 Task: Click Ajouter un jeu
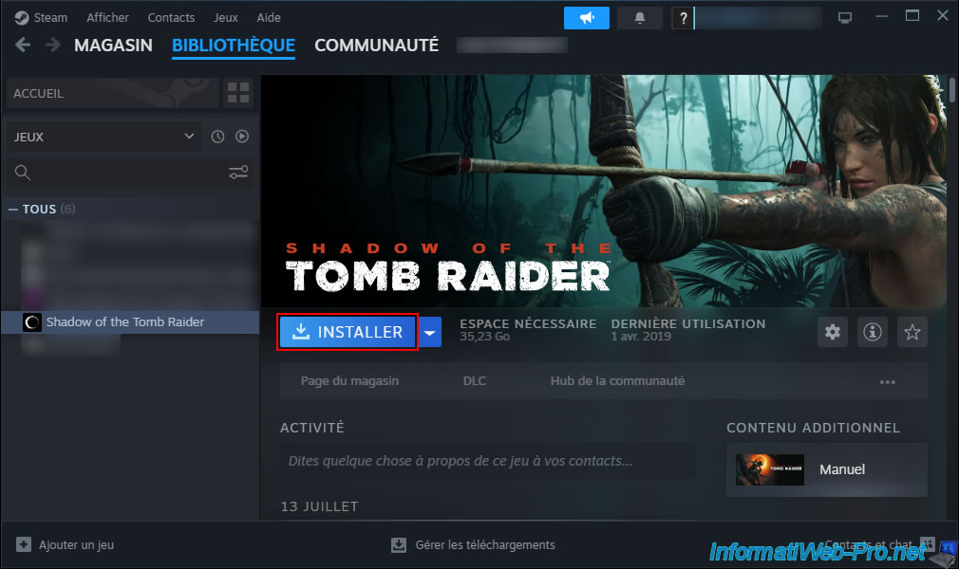77,544
